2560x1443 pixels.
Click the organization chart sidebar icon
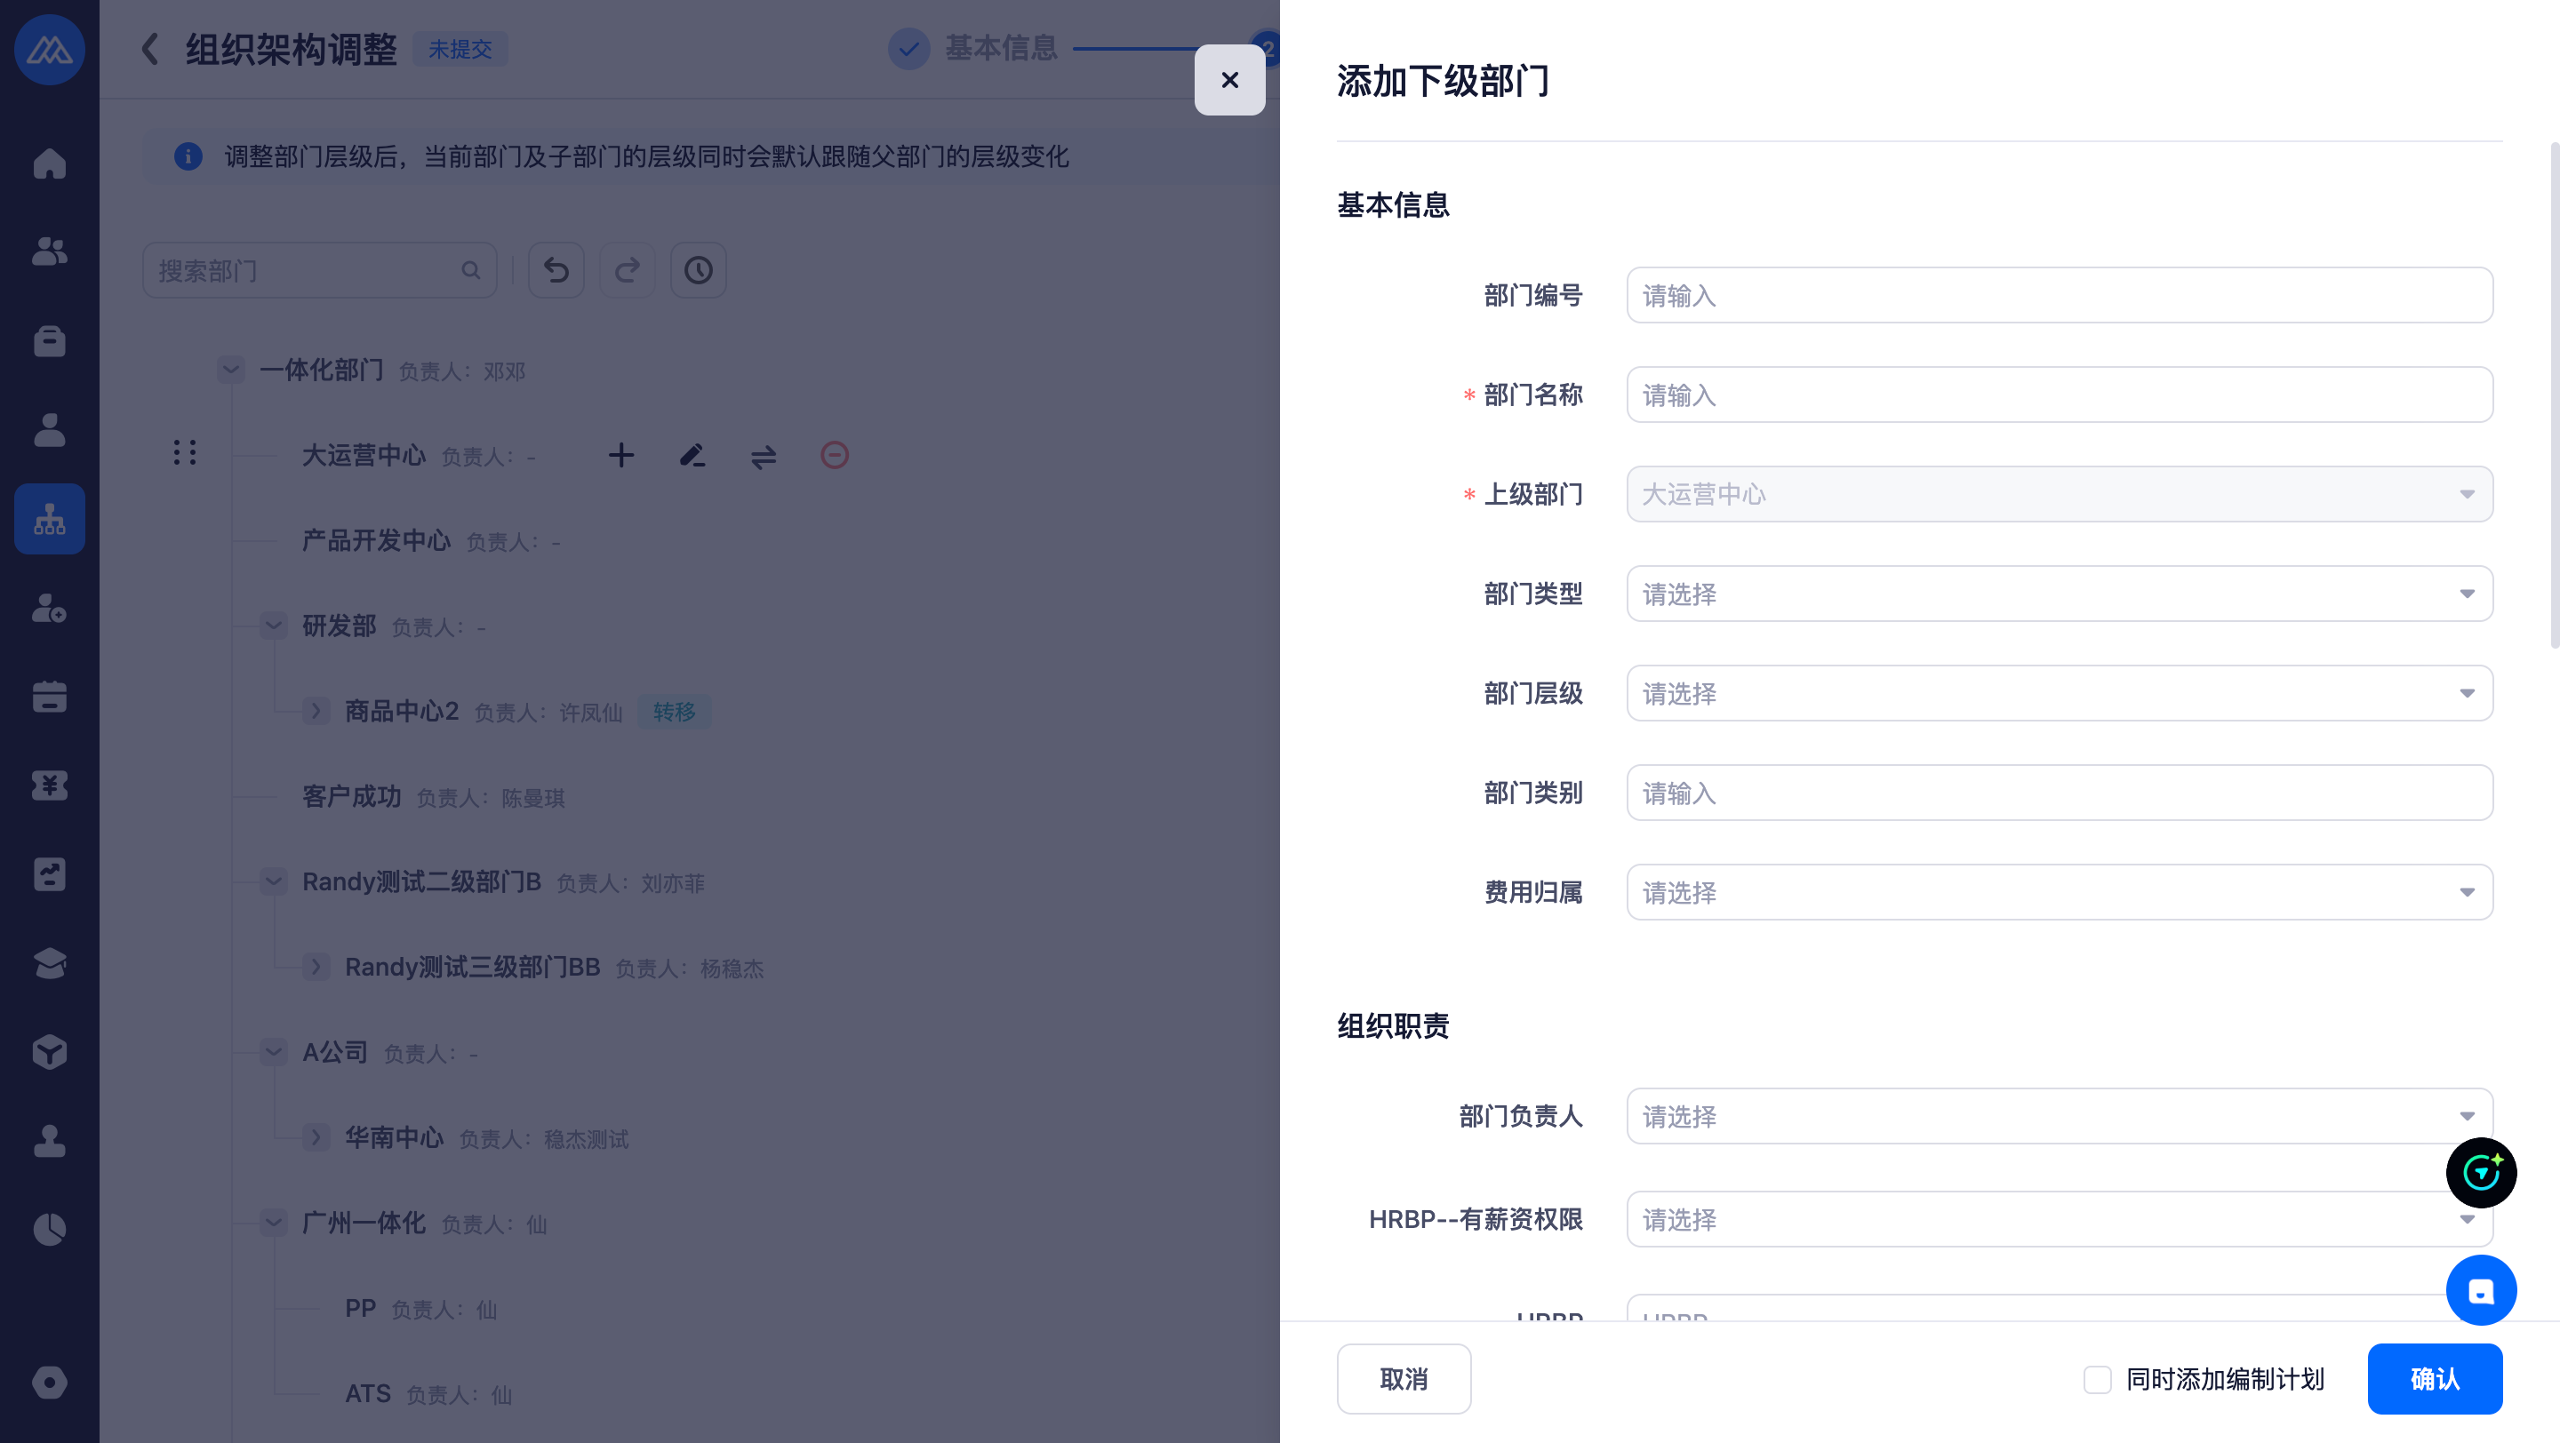point(49,518)
